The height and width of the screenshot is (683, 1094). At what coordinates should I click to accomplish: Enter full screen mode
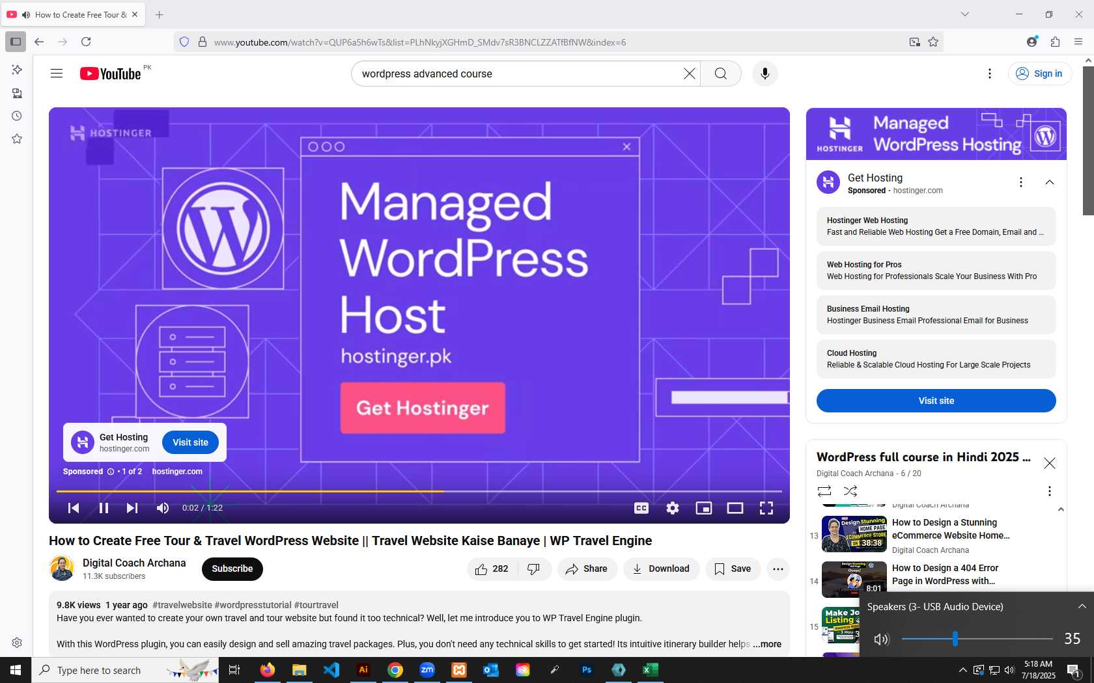tap(766, 508)
